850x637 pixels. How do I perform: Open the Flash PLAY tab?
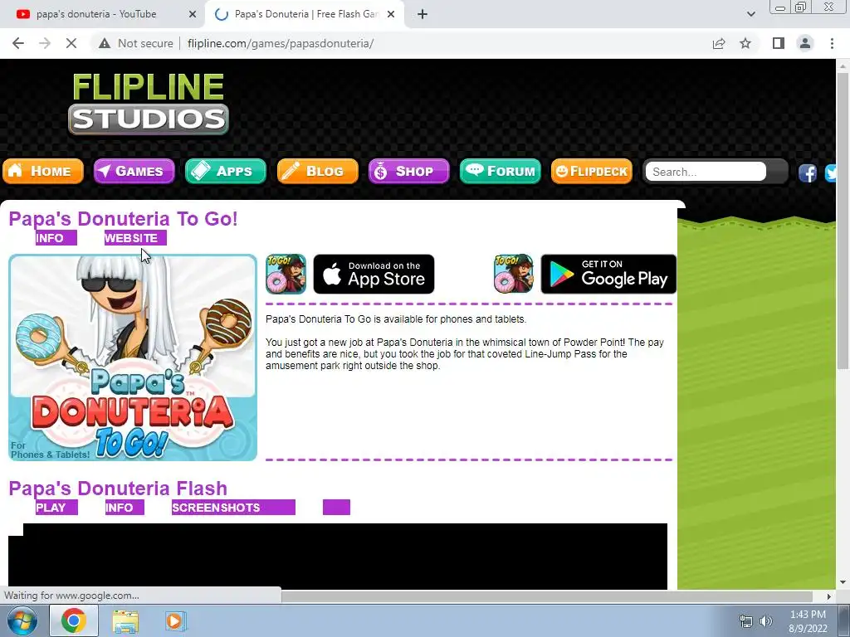(x=57, y=508)
